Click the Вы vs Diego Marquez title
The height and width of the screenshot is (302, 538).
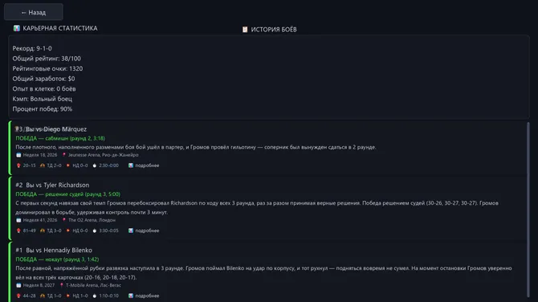click(56, 129)
